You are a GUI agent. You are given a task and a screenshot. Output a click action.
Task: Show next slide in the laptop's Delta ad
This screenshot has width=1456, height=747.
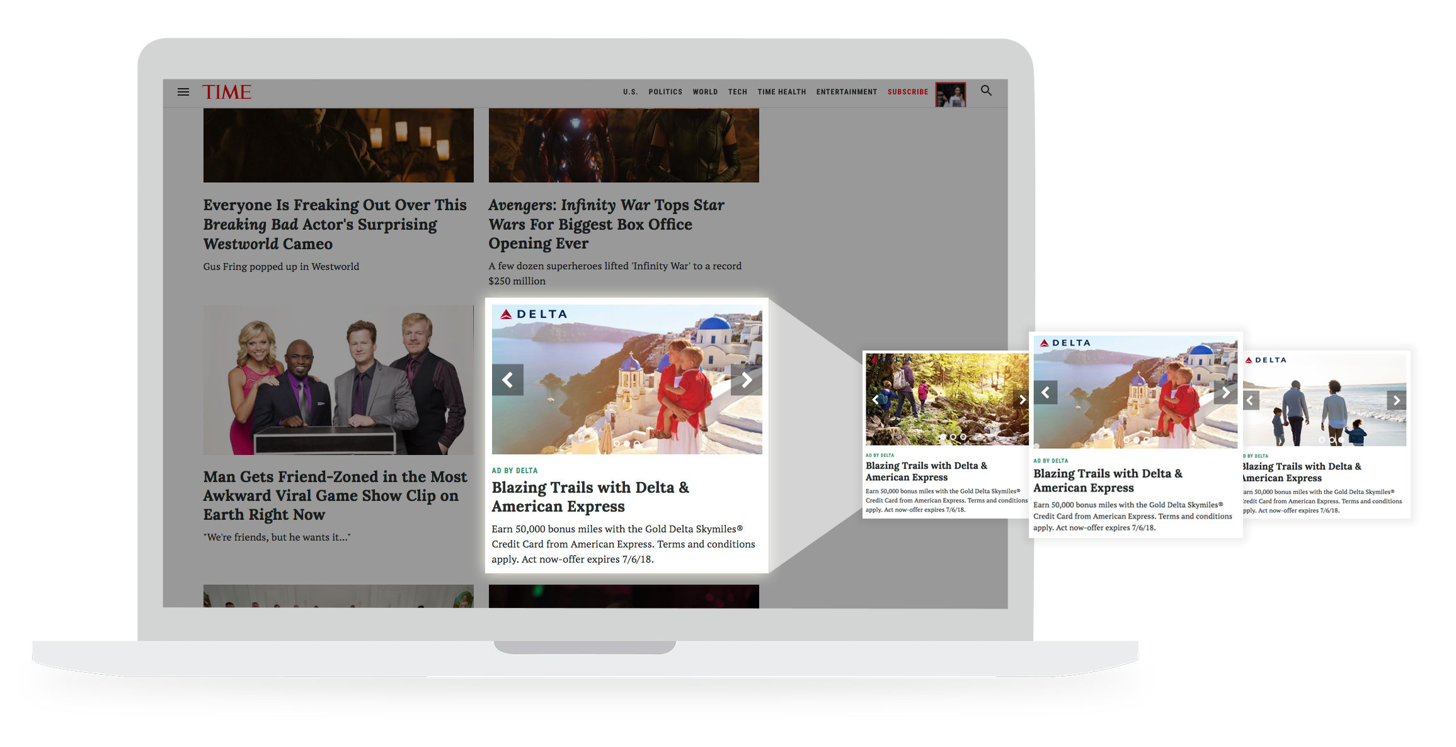[x=746, y=380]
